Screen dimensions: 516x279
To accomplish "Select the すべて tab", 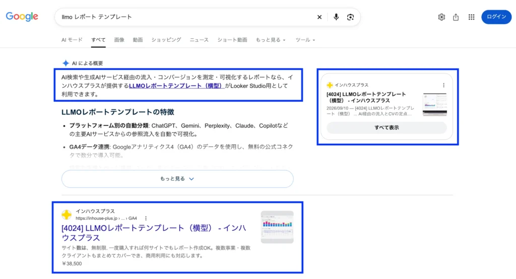I will click(x=98, y=40).
